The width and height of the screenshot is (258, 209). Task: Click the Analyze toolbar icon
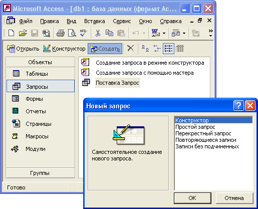tap(176, 33)
